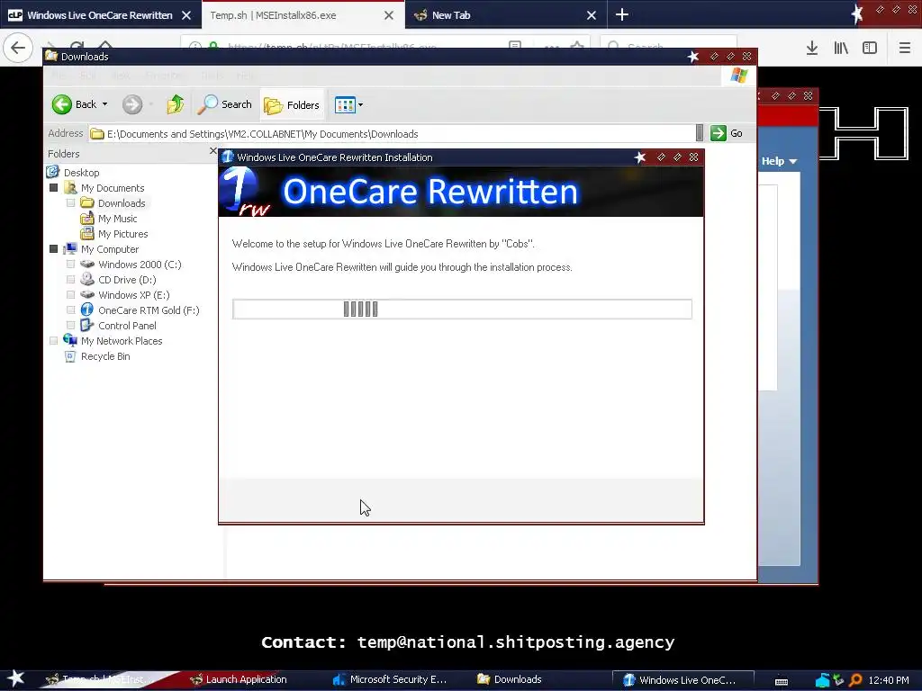
Task: Click the grey Forward arrow in Downloads toolbar
Action: [x=132, y=104]
